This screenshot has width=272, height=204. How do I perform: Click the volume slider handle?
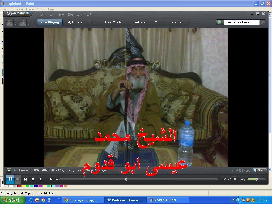pos(257,179)
